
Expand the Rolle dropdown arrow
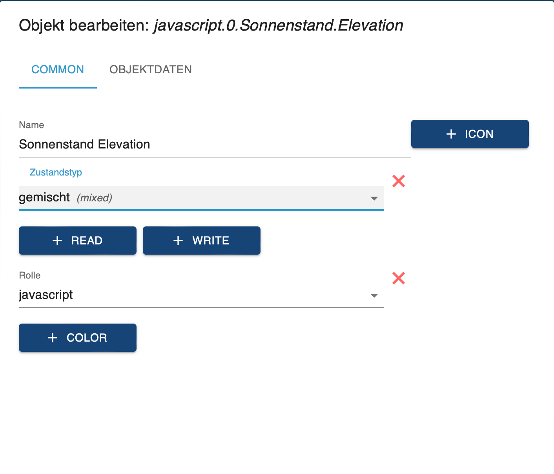[374, 295]
